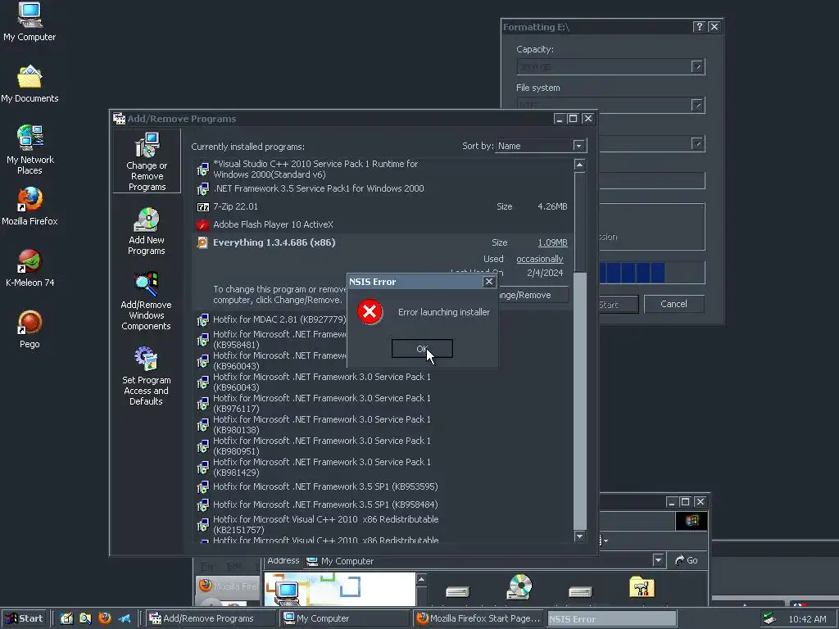This screenshot has width=839, height=629.
Task: Click the 10:42 AM taskbar clock
Action: (807, 619)
